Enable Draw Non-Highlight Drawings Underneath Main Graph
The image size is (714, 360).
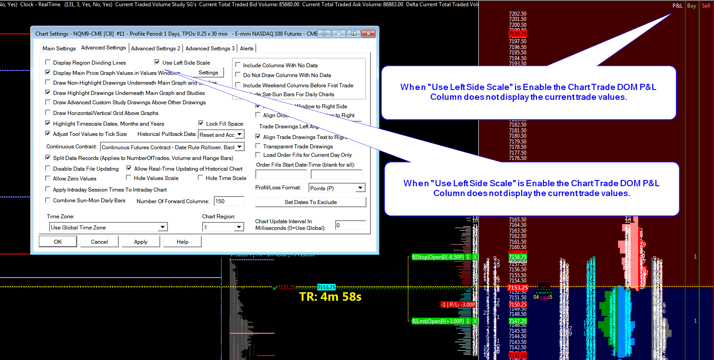pyautogui.click(x=48, y=82)
